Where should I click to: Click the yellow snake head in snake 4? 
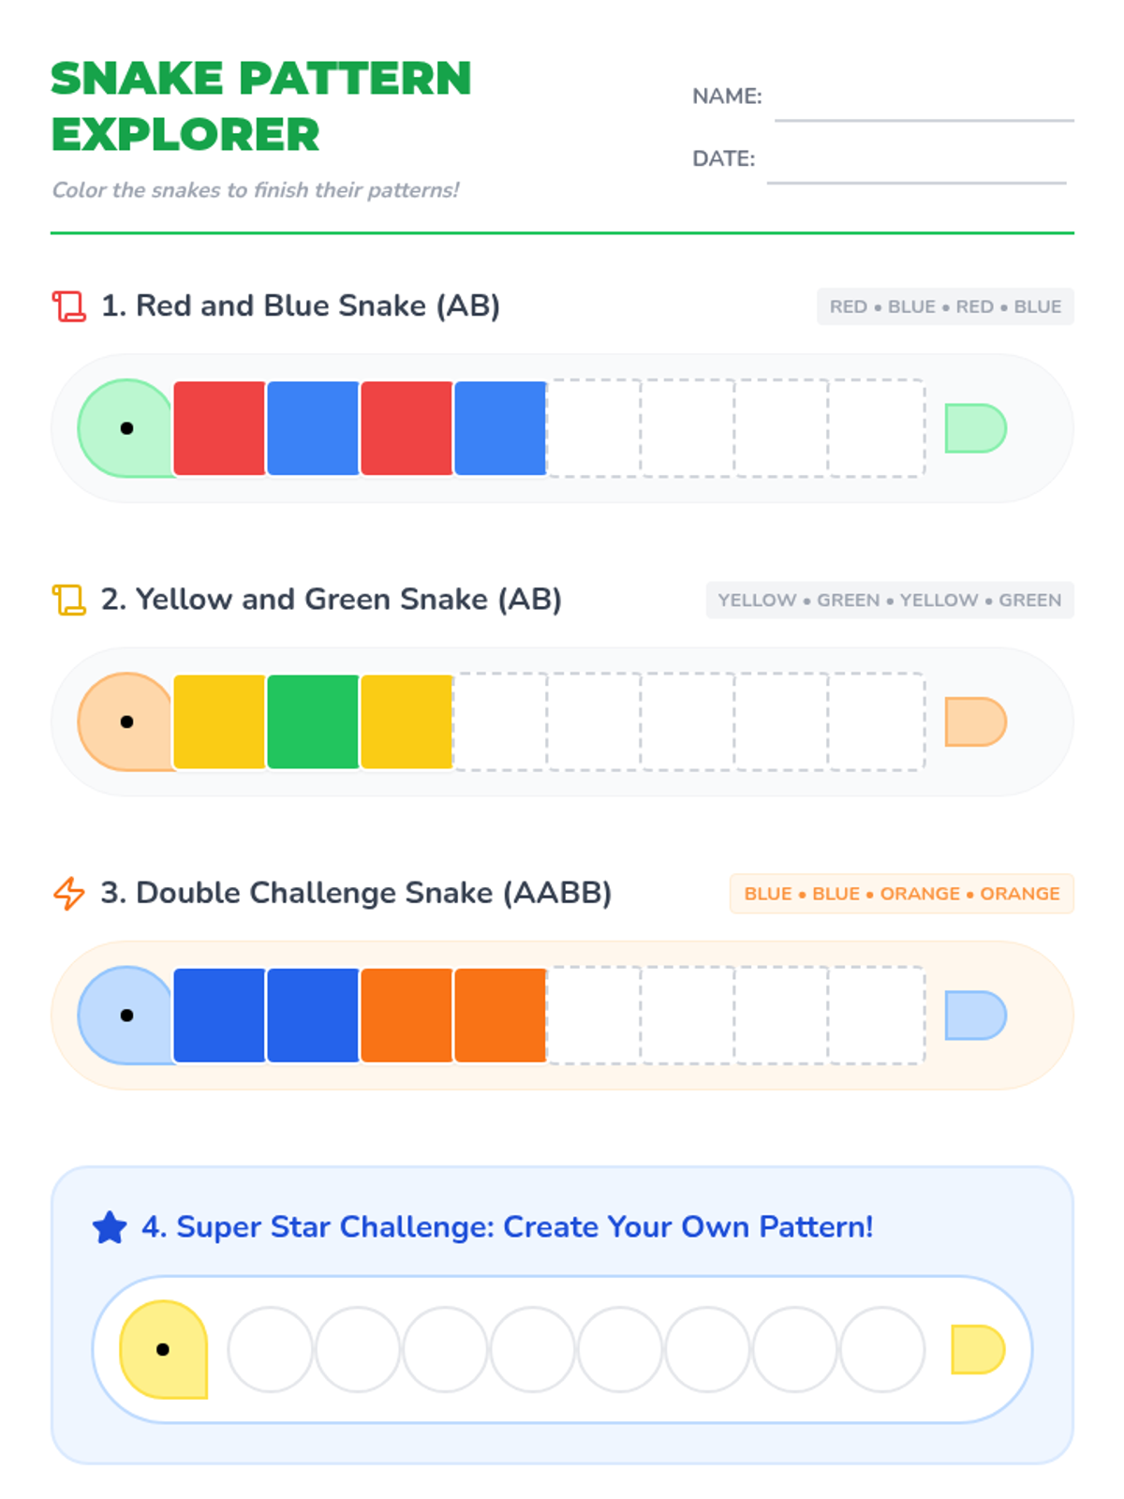coord(163,1349)
